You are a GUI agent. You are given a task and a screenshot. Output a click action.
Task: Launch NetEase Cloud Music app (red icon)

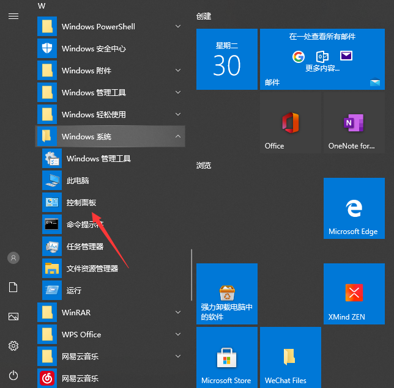pos(80,378)
